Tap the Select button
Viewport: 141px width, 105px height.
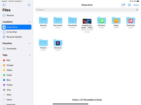(136, 5)
